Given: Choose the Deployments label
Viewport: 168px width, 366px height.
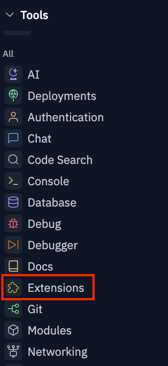Looking at the screenshot, I should pyautogui.click(x=62, y=96).
